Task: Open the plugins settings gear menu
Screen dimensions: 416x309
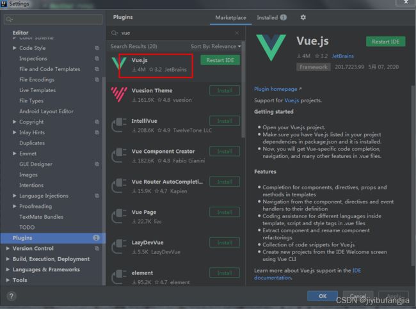Action: point(303,17)
